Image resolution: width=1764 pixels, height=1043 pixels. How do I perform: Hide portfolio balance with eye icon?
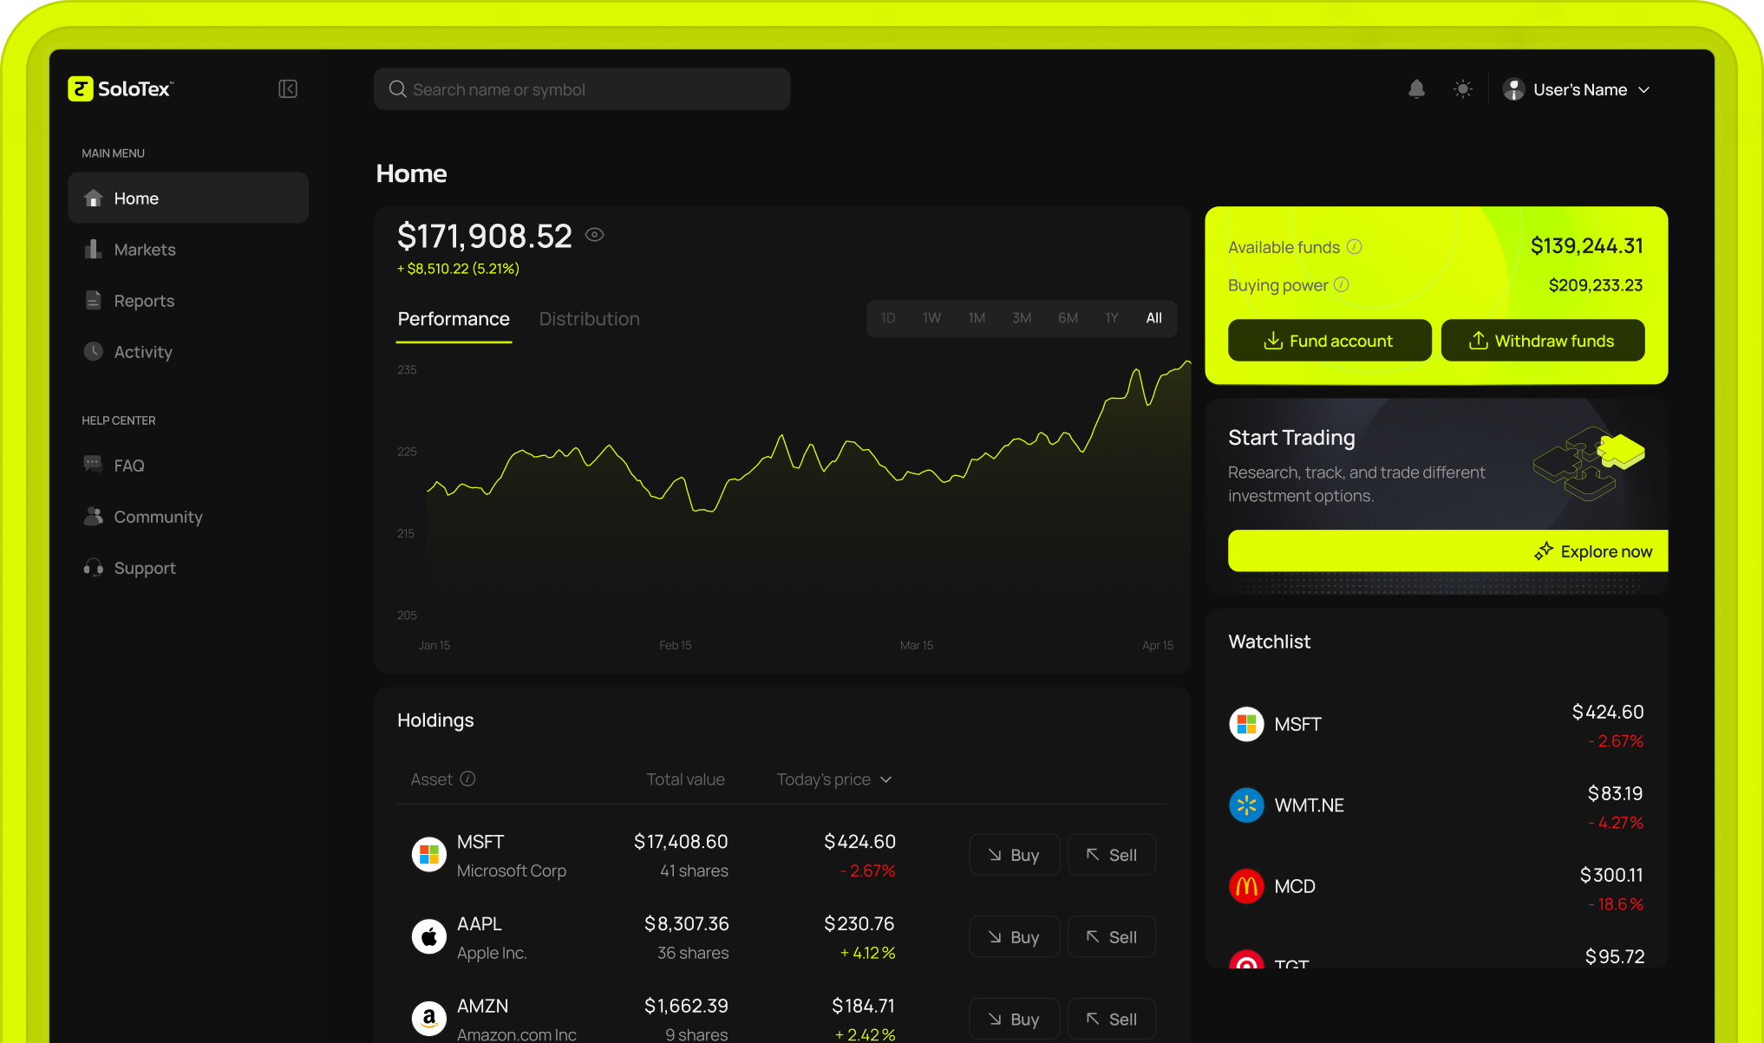tap(594, 235)
